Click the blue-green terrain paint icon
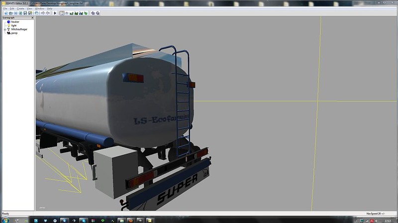398x223 pixels. pyautogui.click(x=81, y=13)
